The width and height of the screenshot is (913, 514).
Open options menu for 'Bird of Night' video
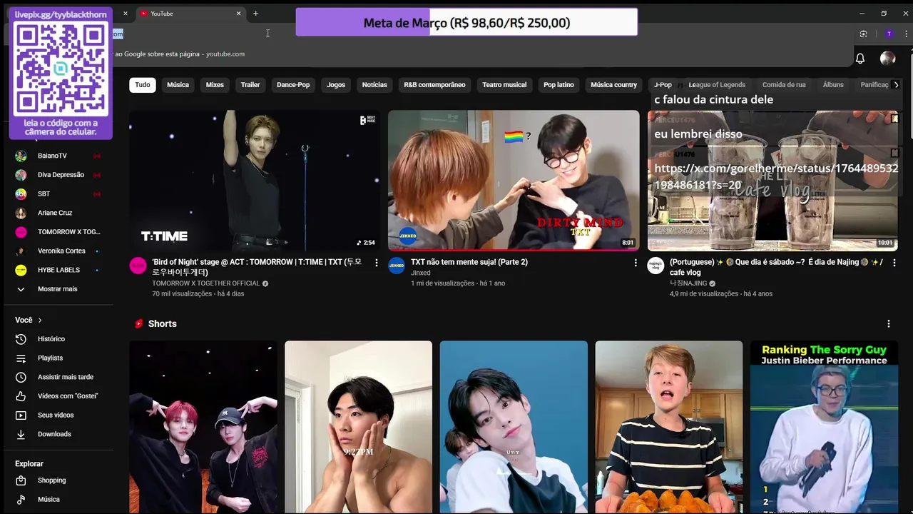point(377,263)
